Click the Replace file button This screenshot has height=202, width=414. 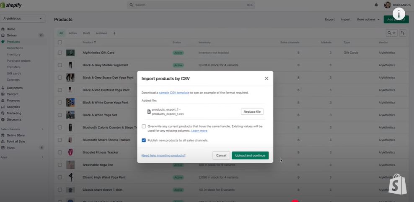[252, 112]
